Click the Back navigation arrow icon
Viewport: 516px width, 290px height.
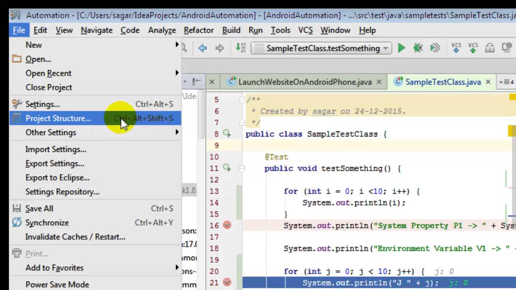[x=202, y=48]
